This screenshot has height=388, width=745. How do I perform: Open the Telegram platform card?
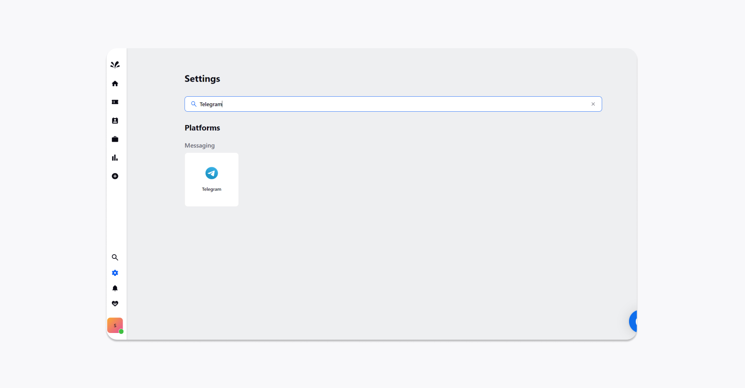(x=211, y=180)
